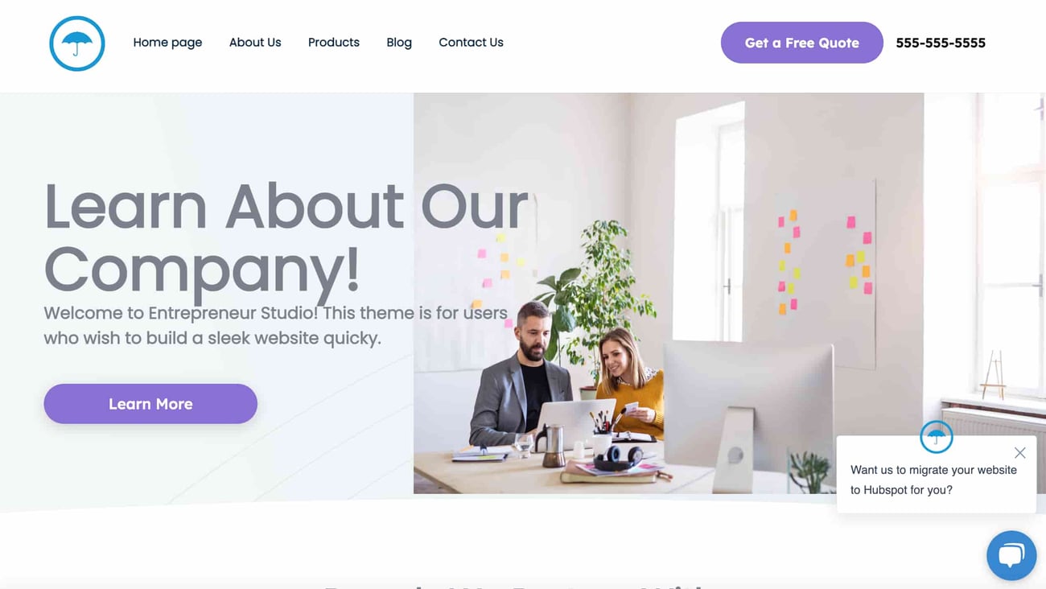Click the 555-555-5555 phone number
The height and width of the screenshot is (589, 1046).
coord(941,43)
